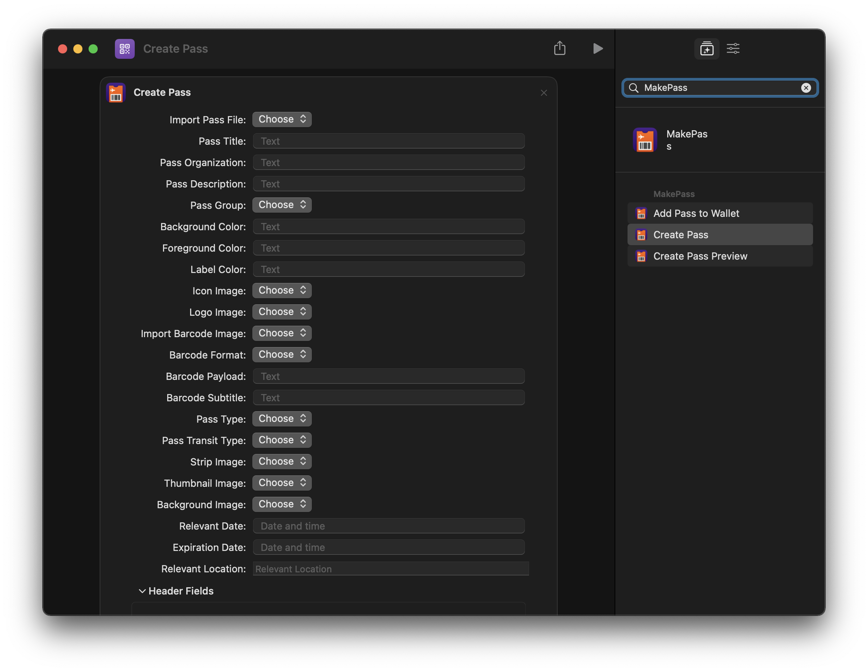Viewport: 868px width, 672px height.
Task: Minimize the window with yellow button
Action: (x=78, y=48)
